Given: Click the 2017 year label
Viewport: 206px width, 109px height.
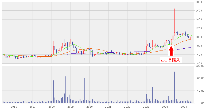Looking at the screenshot, I should click(x=33, y=107).
